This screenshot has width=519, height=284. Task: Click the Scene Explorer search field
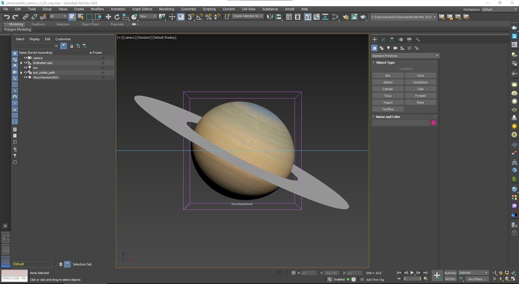(x=33, y=46)
